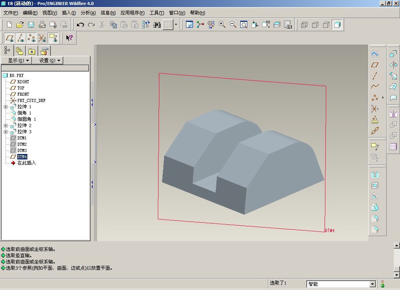Click the Zoom Out magnifier
This screenshot has height=290, width=400.
pyautogui.click(x=233, y=25)
